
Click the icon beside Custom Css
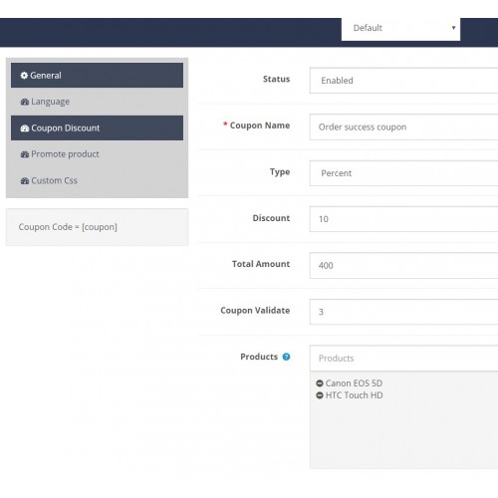tap(25, 181)
